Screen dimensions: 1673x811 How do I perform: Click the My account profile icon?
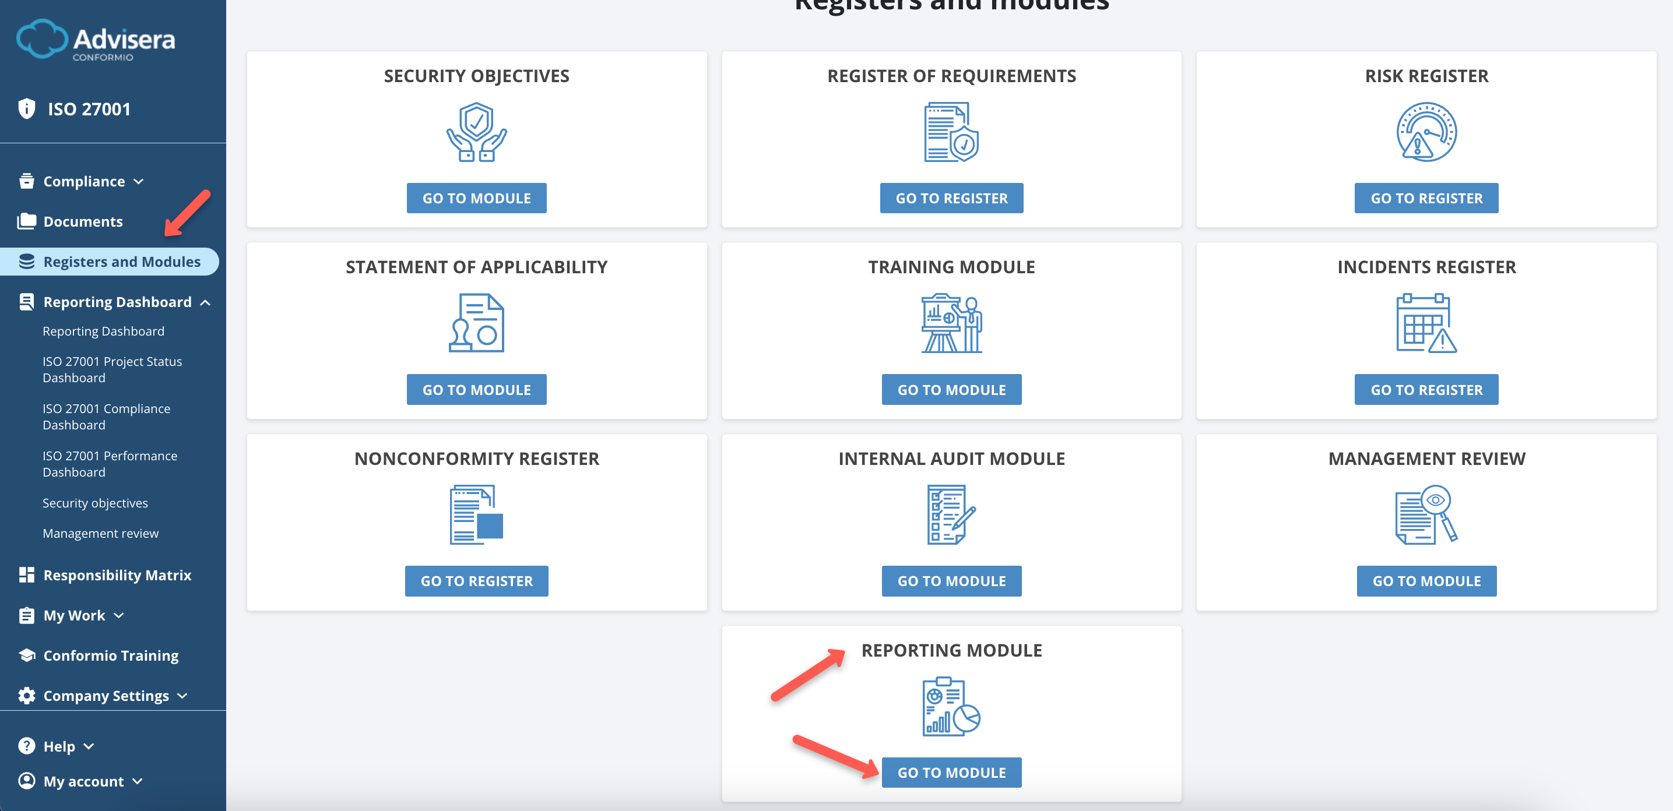pos(26,781)
